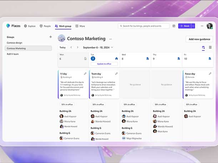Switch to the People tab
The height and width of the screenshot is (163, 218).
coord(45,26)
